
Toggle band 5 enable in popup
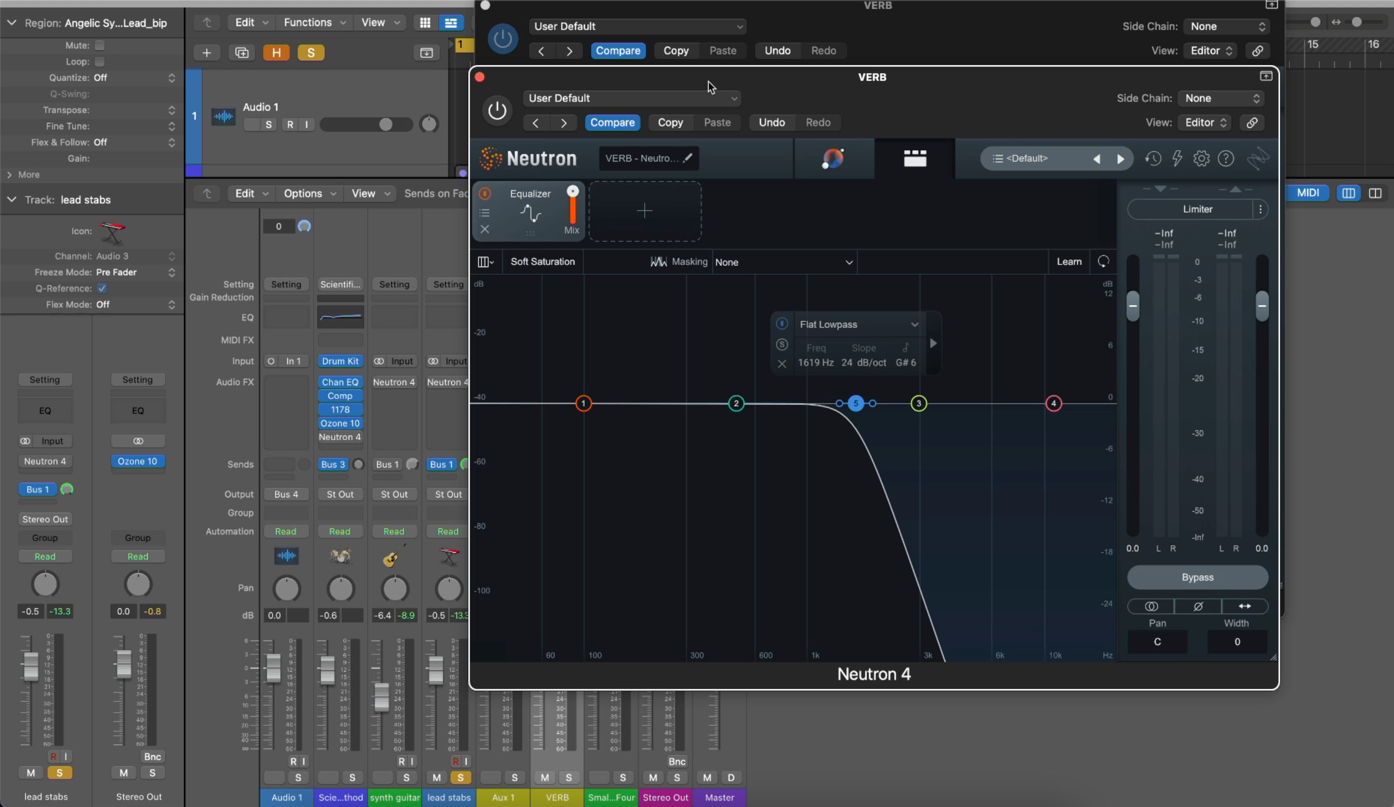(x=782, y=324)
